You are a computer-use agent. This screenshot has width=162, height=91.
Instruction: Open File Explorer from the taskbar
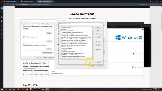point(27,89)
